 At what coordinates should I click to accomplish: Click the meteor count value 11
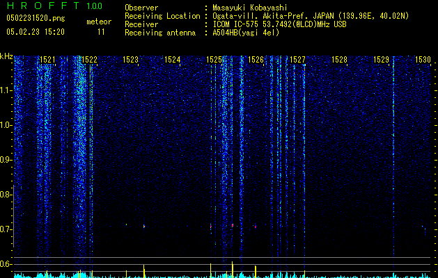click(101, 32)
